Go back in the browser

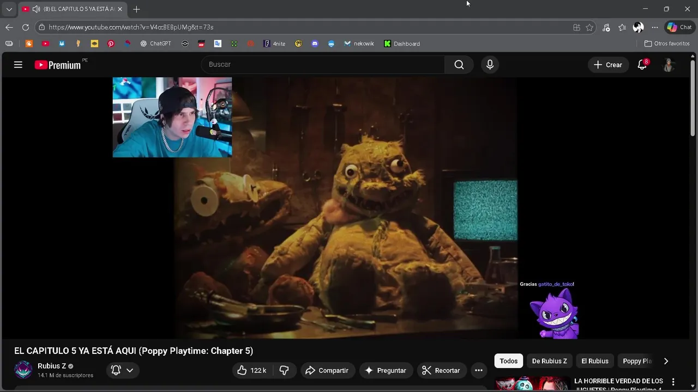pos(9,27)
